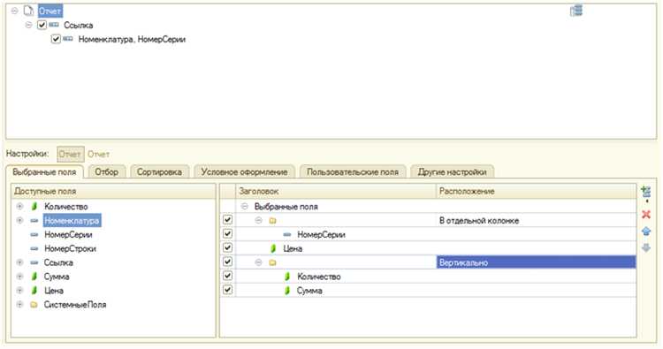Open the Другие настройки tab
Viewport: 663px width, 349px height.
pos(452,172)
